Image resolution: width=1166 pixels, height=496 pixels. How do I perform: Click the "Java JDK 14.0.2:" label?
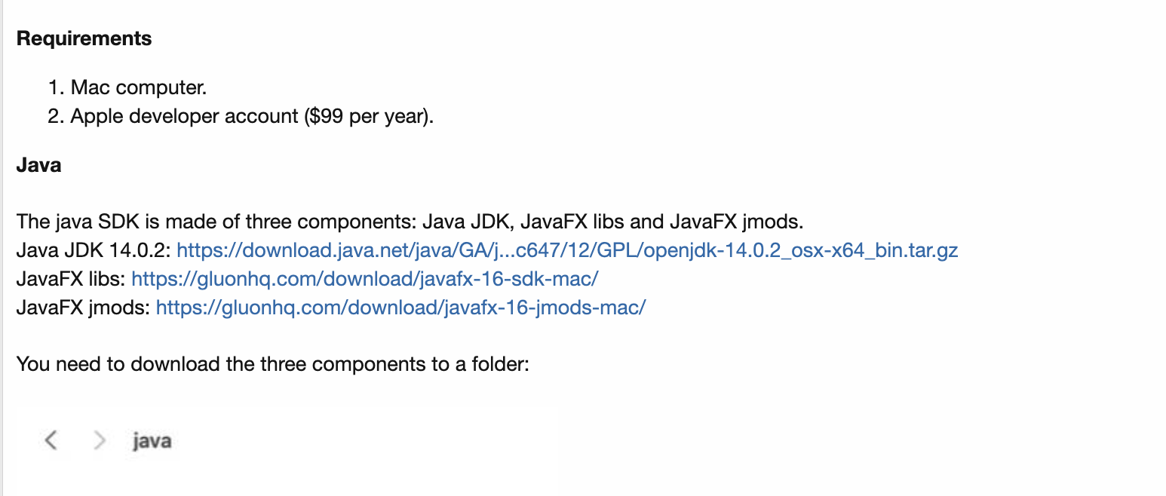point(94,250)
